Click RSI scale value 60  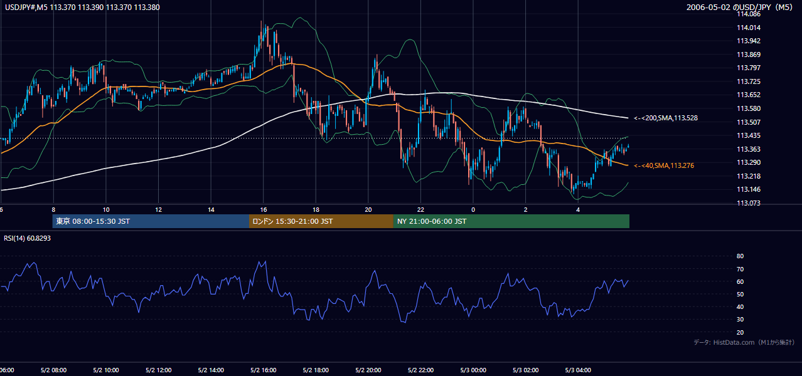(740, 281)
